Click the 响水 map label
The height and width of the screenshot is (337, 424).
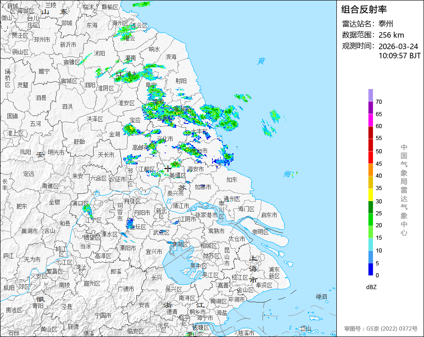click(x=154, y=49)
